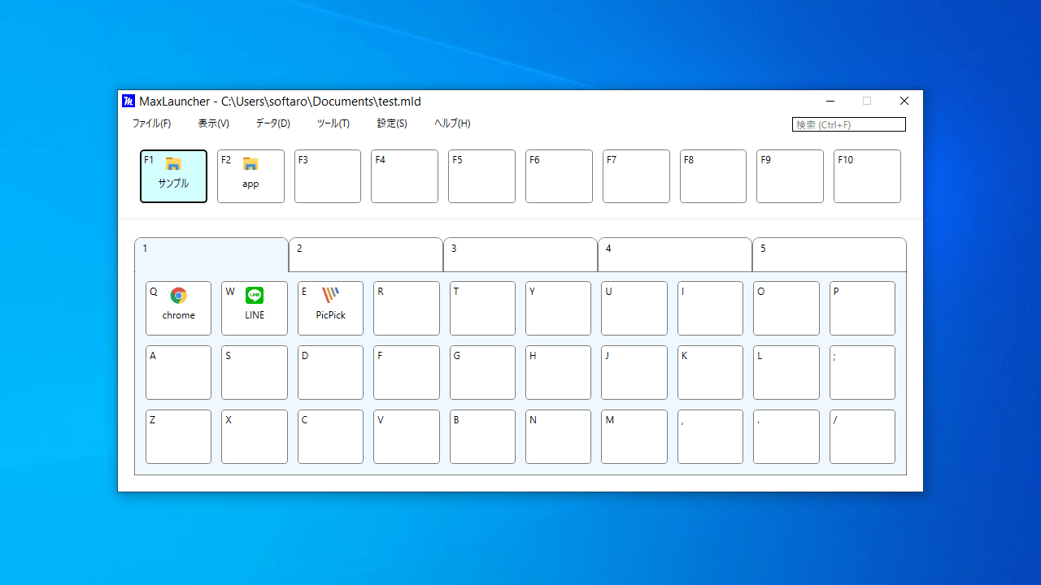1041x585 pixels.
Task: Select the empty F5 button
Action: [x=481, y=176]
